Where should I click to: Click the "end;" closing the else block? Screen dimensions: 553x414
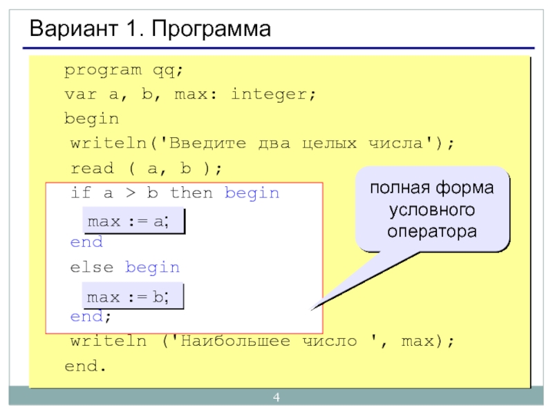click(x=91, y=317)
